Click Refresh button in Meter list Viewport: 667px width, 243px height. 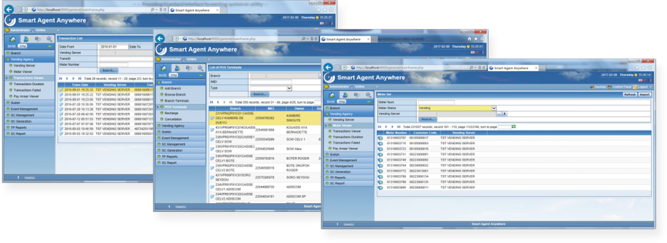pos(630,95)
